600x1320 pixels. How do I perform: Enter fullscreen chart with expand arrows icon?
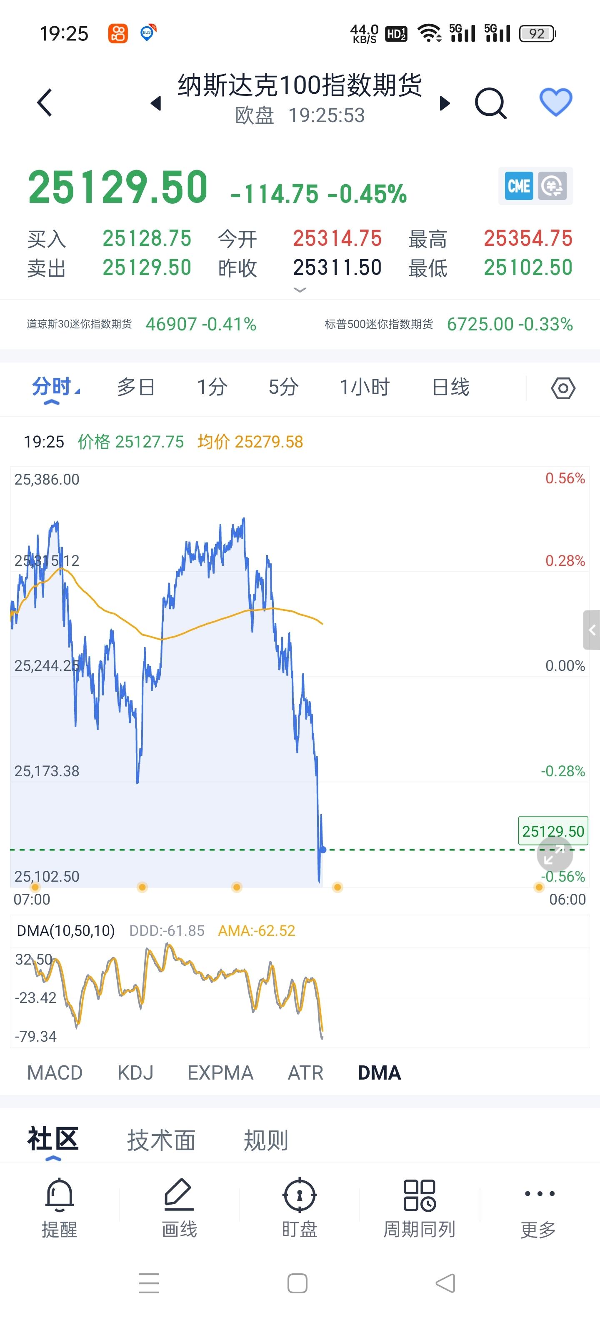555,854
